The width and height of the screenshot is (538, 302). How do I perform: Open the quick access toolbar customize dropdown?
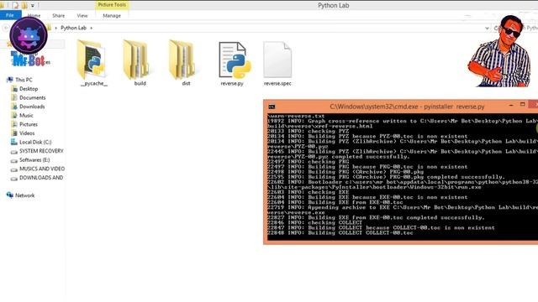click(x=33, y=6)
